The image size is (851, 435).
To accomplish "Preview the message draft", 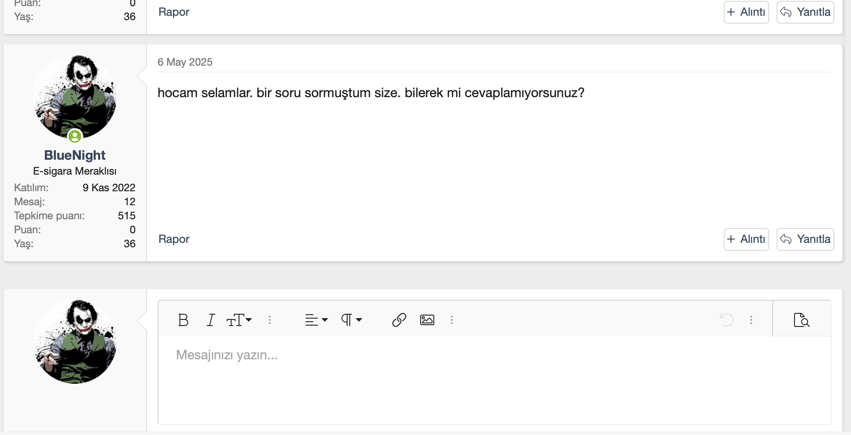I will (x=802, y=320).
